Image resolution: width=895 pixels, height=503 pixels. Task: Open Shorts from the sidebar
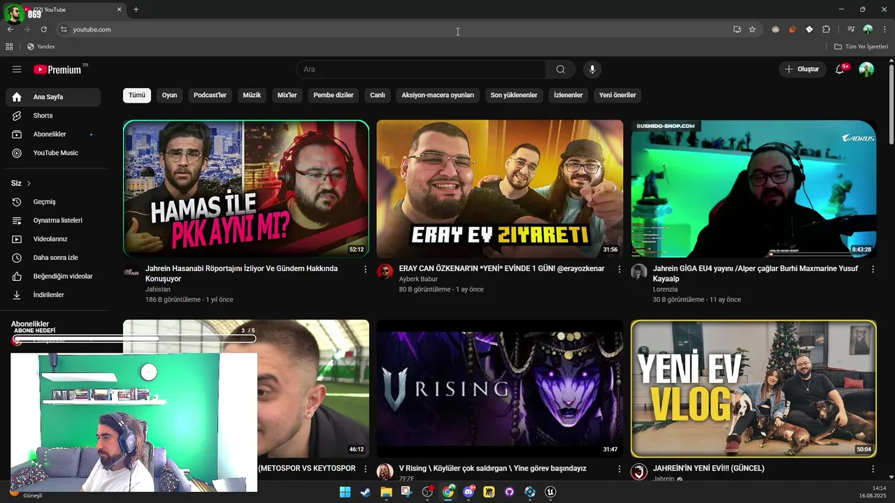[53, 115]
